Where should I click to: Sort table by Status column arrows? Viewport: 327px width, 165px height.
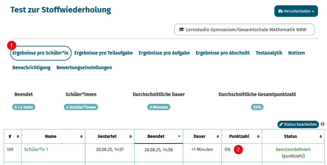(320, 136)
